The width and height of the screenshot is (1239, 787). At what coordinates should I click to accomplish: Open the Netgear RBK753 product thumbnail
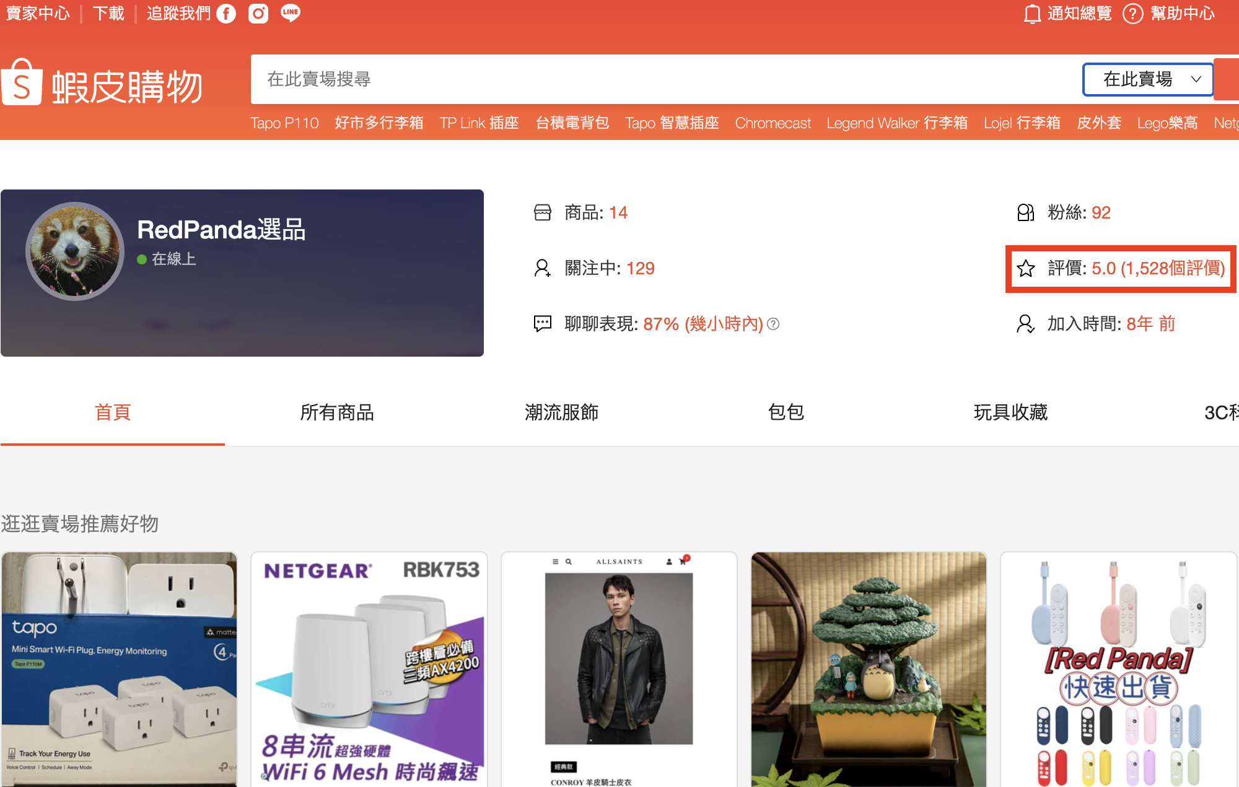[369, 669]
